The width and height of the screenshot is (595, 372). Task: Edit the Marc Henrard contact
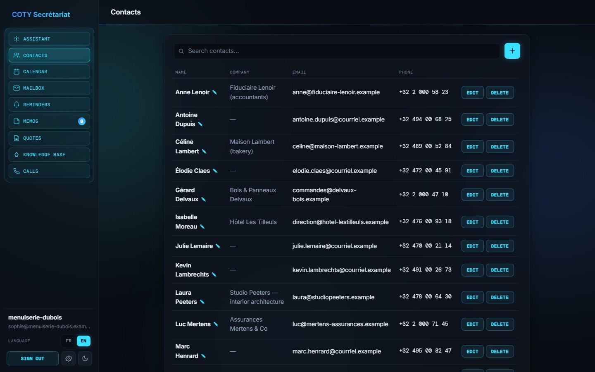(x=472, y=351)
